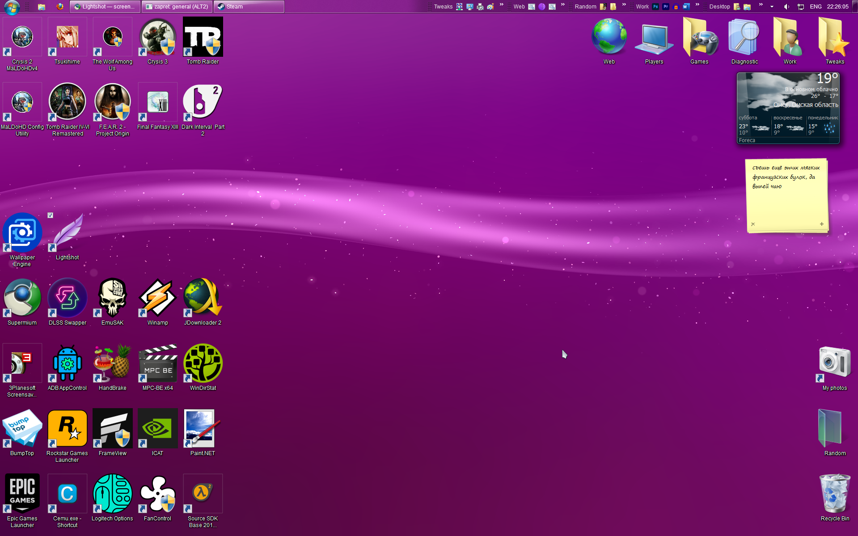Open the pinned Firefox taskbar icon
Image resolution: width=858 pixels, height=536 pixels.
click(60, 7)
